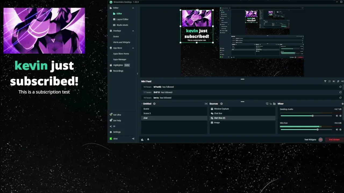Click the Test Widgets button
The image size is (344, 193).
click(310, 140)
